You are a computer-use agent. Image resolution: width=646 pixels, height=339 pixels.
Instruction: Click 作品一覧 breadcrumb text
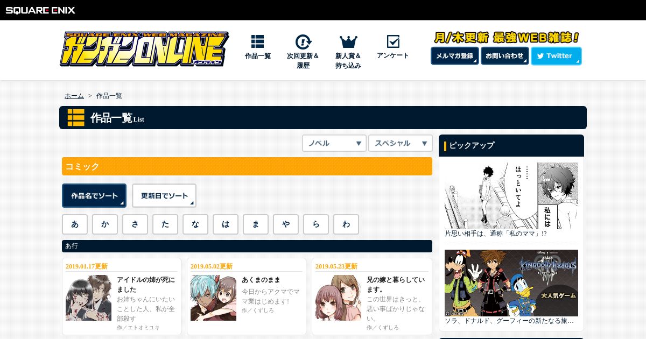click(109, 96)
